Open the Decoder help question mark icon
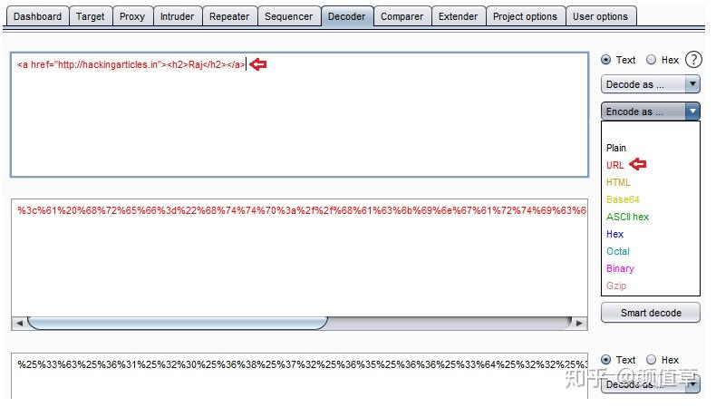716x407 pixels. (x=693, y=60)
